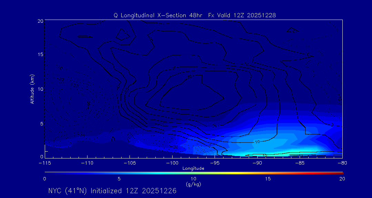Click the 'Longitude' horizontal axis label
Screen dimensions: 372x198
193,168
